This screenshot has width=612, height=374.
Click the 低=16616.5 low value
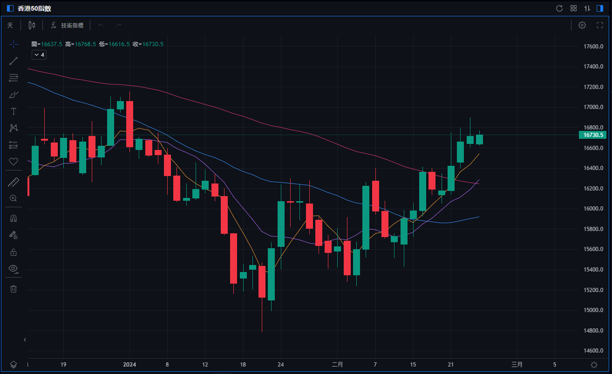click(x=115, y=44)
